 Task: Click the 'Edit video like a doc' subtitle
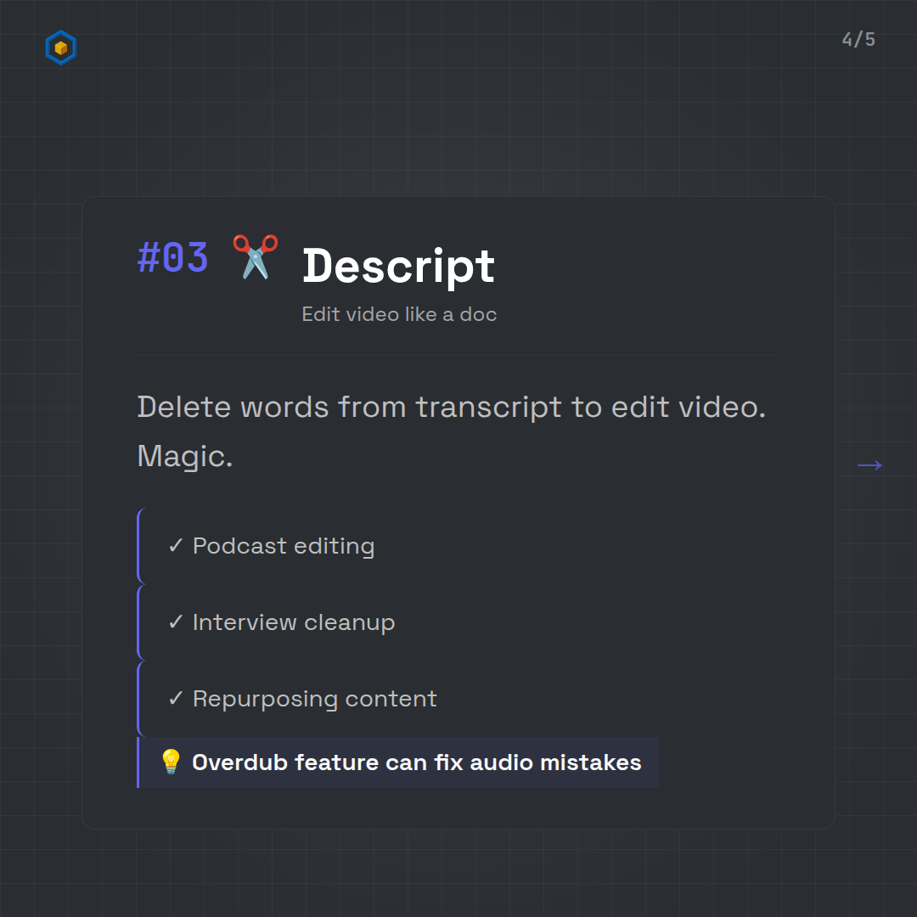[x=399, y=314]
